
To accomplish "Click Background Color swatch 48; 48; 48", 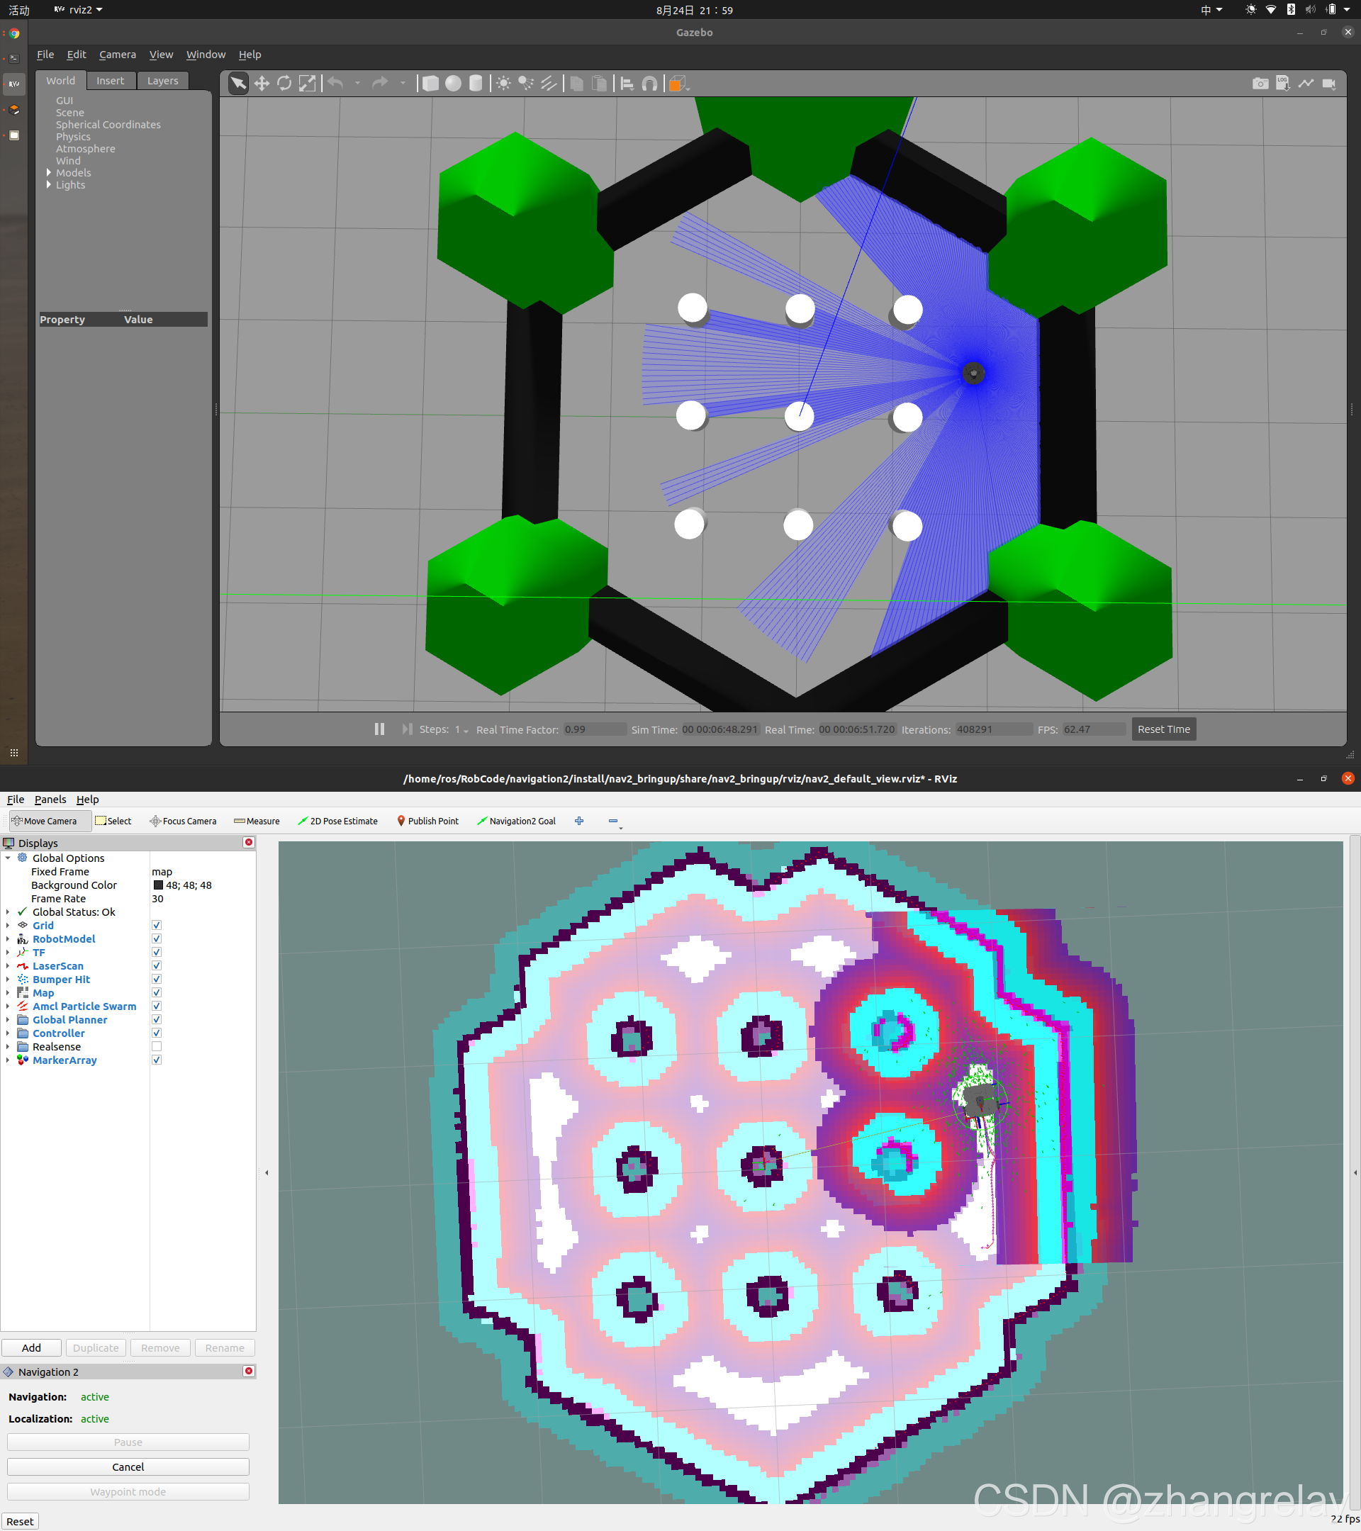I will [158, 885].
